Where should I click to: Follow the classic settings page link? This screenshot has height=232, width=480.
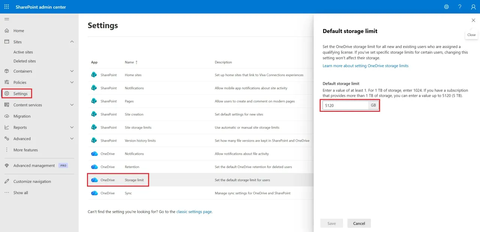pyautogui.click(x=194, y=212)
